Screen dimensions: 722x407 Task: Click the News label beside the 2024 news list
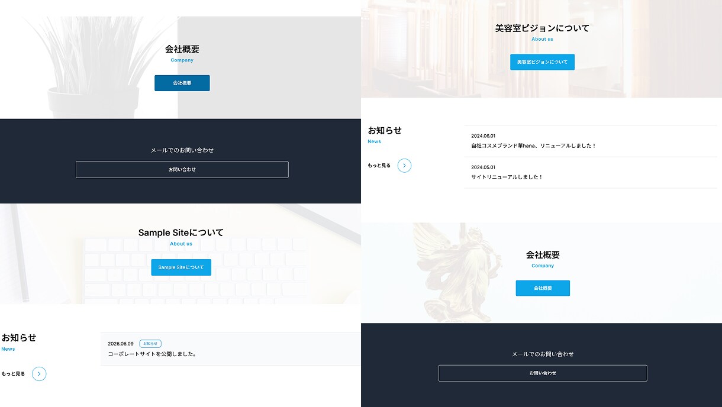[x=375, y=141]
